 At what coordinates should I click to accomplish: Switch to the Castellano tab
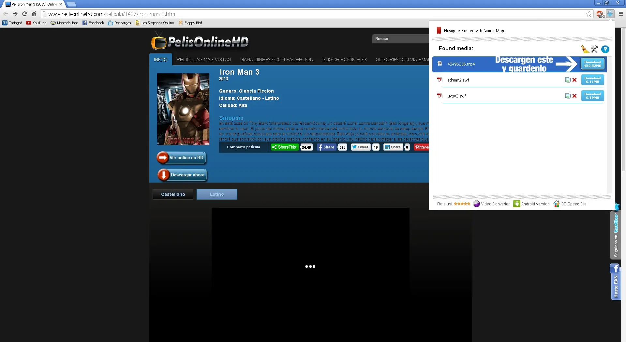[x=173, y=194]
